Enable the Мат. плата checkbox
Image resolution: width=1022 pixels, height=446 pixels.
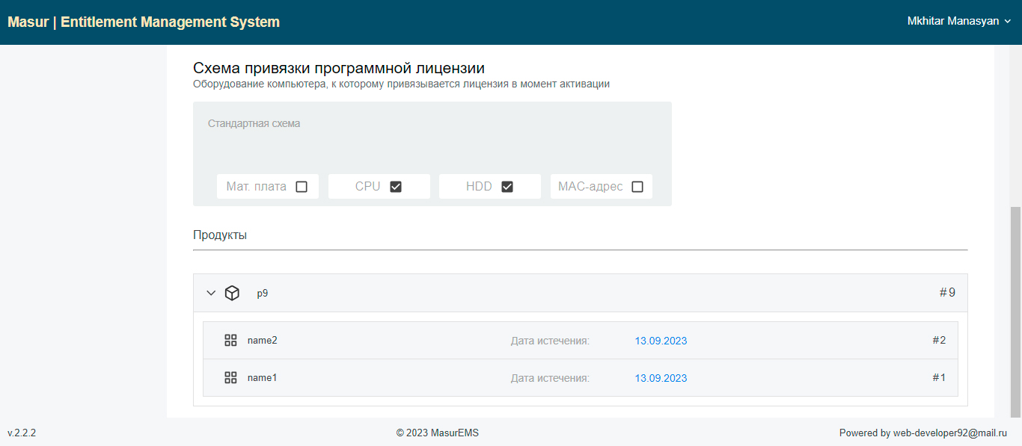(302, 187)
